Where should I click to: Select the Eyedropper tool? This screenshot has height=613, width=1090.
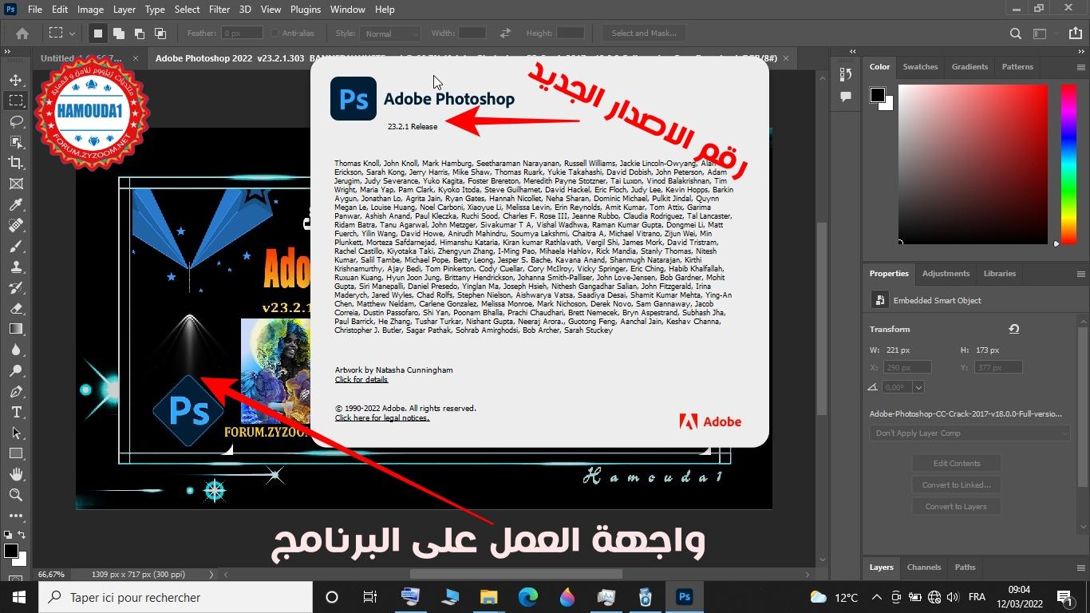pyautogui.click(x=16, y=204)
